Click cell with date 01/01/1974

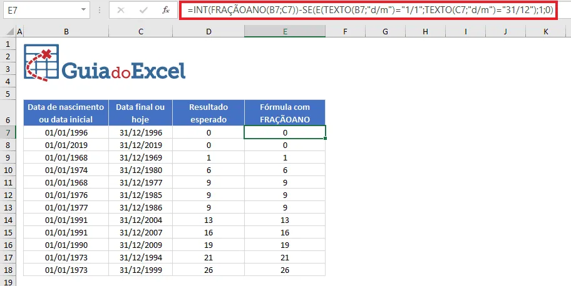66,170
